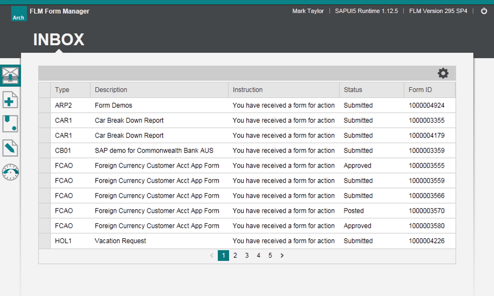Viewport: 494px width, 296px height.
Task: Select row selector for ARP2 Form Demos
Action: [x=45, y=105]
